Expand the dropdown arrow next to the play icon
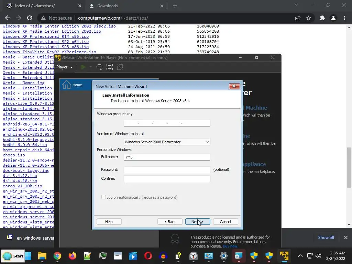The width and height of the screenshot is (352, 264). [91, 67]
